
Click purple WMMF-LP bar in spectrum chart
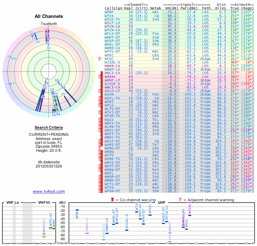(87, 233)
